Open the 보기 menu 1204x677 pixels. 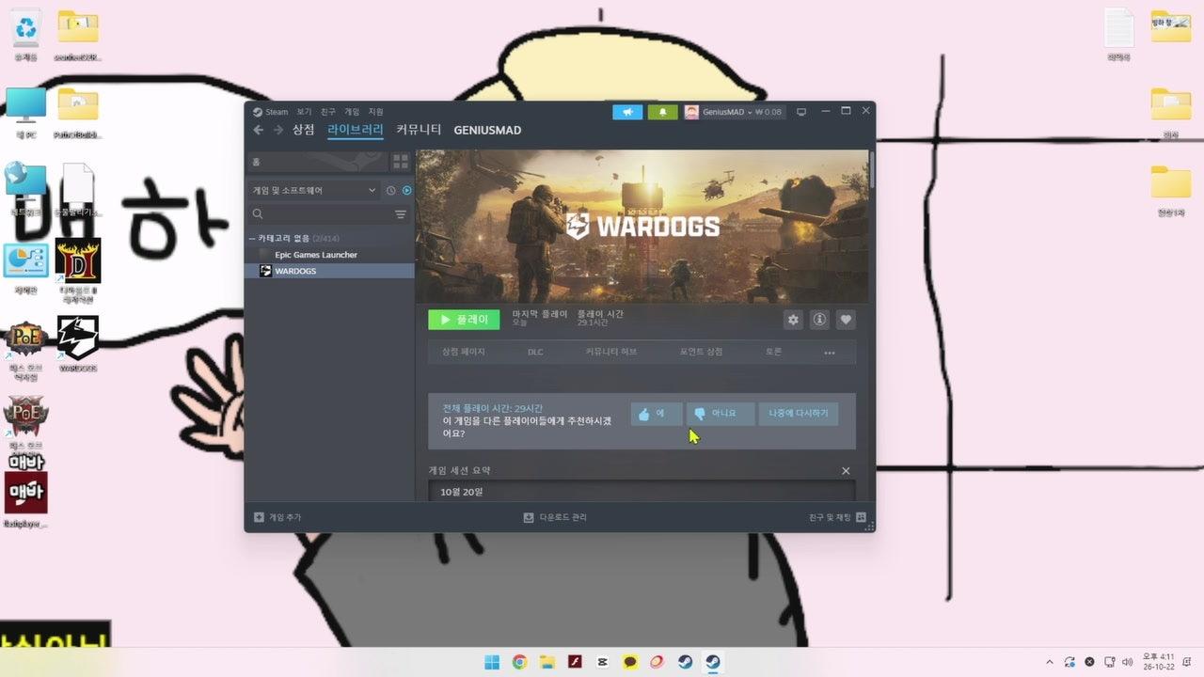(x=305, y=112)
